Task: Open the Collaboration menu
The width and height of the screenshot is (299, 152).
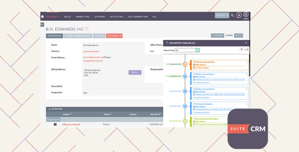Action: click(x=138, y=17)
